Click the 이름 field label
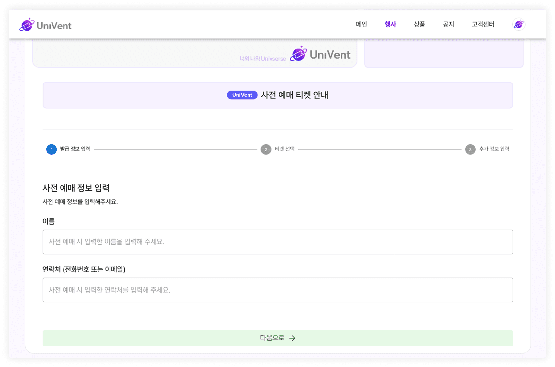Viewport: 555px width, 367px height. point(49,221)
